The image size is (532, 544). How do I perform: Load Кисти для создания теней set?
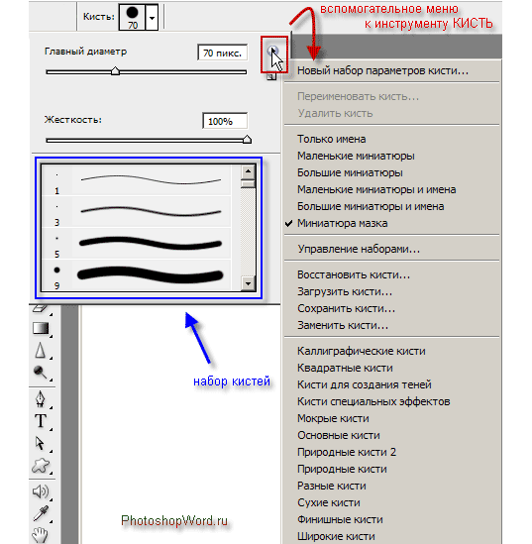point(392,384)
